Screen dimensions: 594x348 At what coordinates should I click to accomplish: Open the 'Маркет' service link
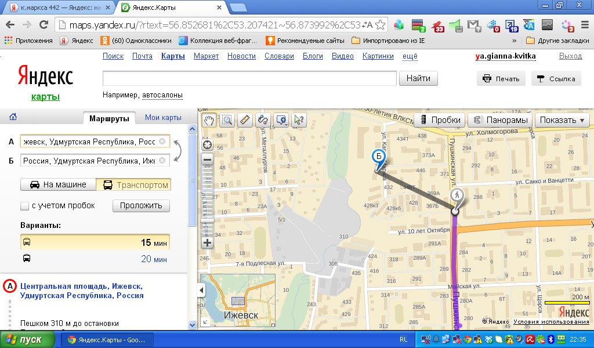tap(206, 56)
